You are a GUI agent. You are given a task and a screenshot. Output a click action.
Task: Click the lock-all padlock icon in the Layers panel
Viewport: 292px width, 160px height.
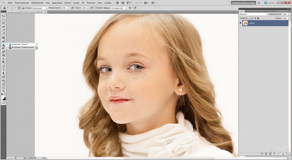click(258, 18)
